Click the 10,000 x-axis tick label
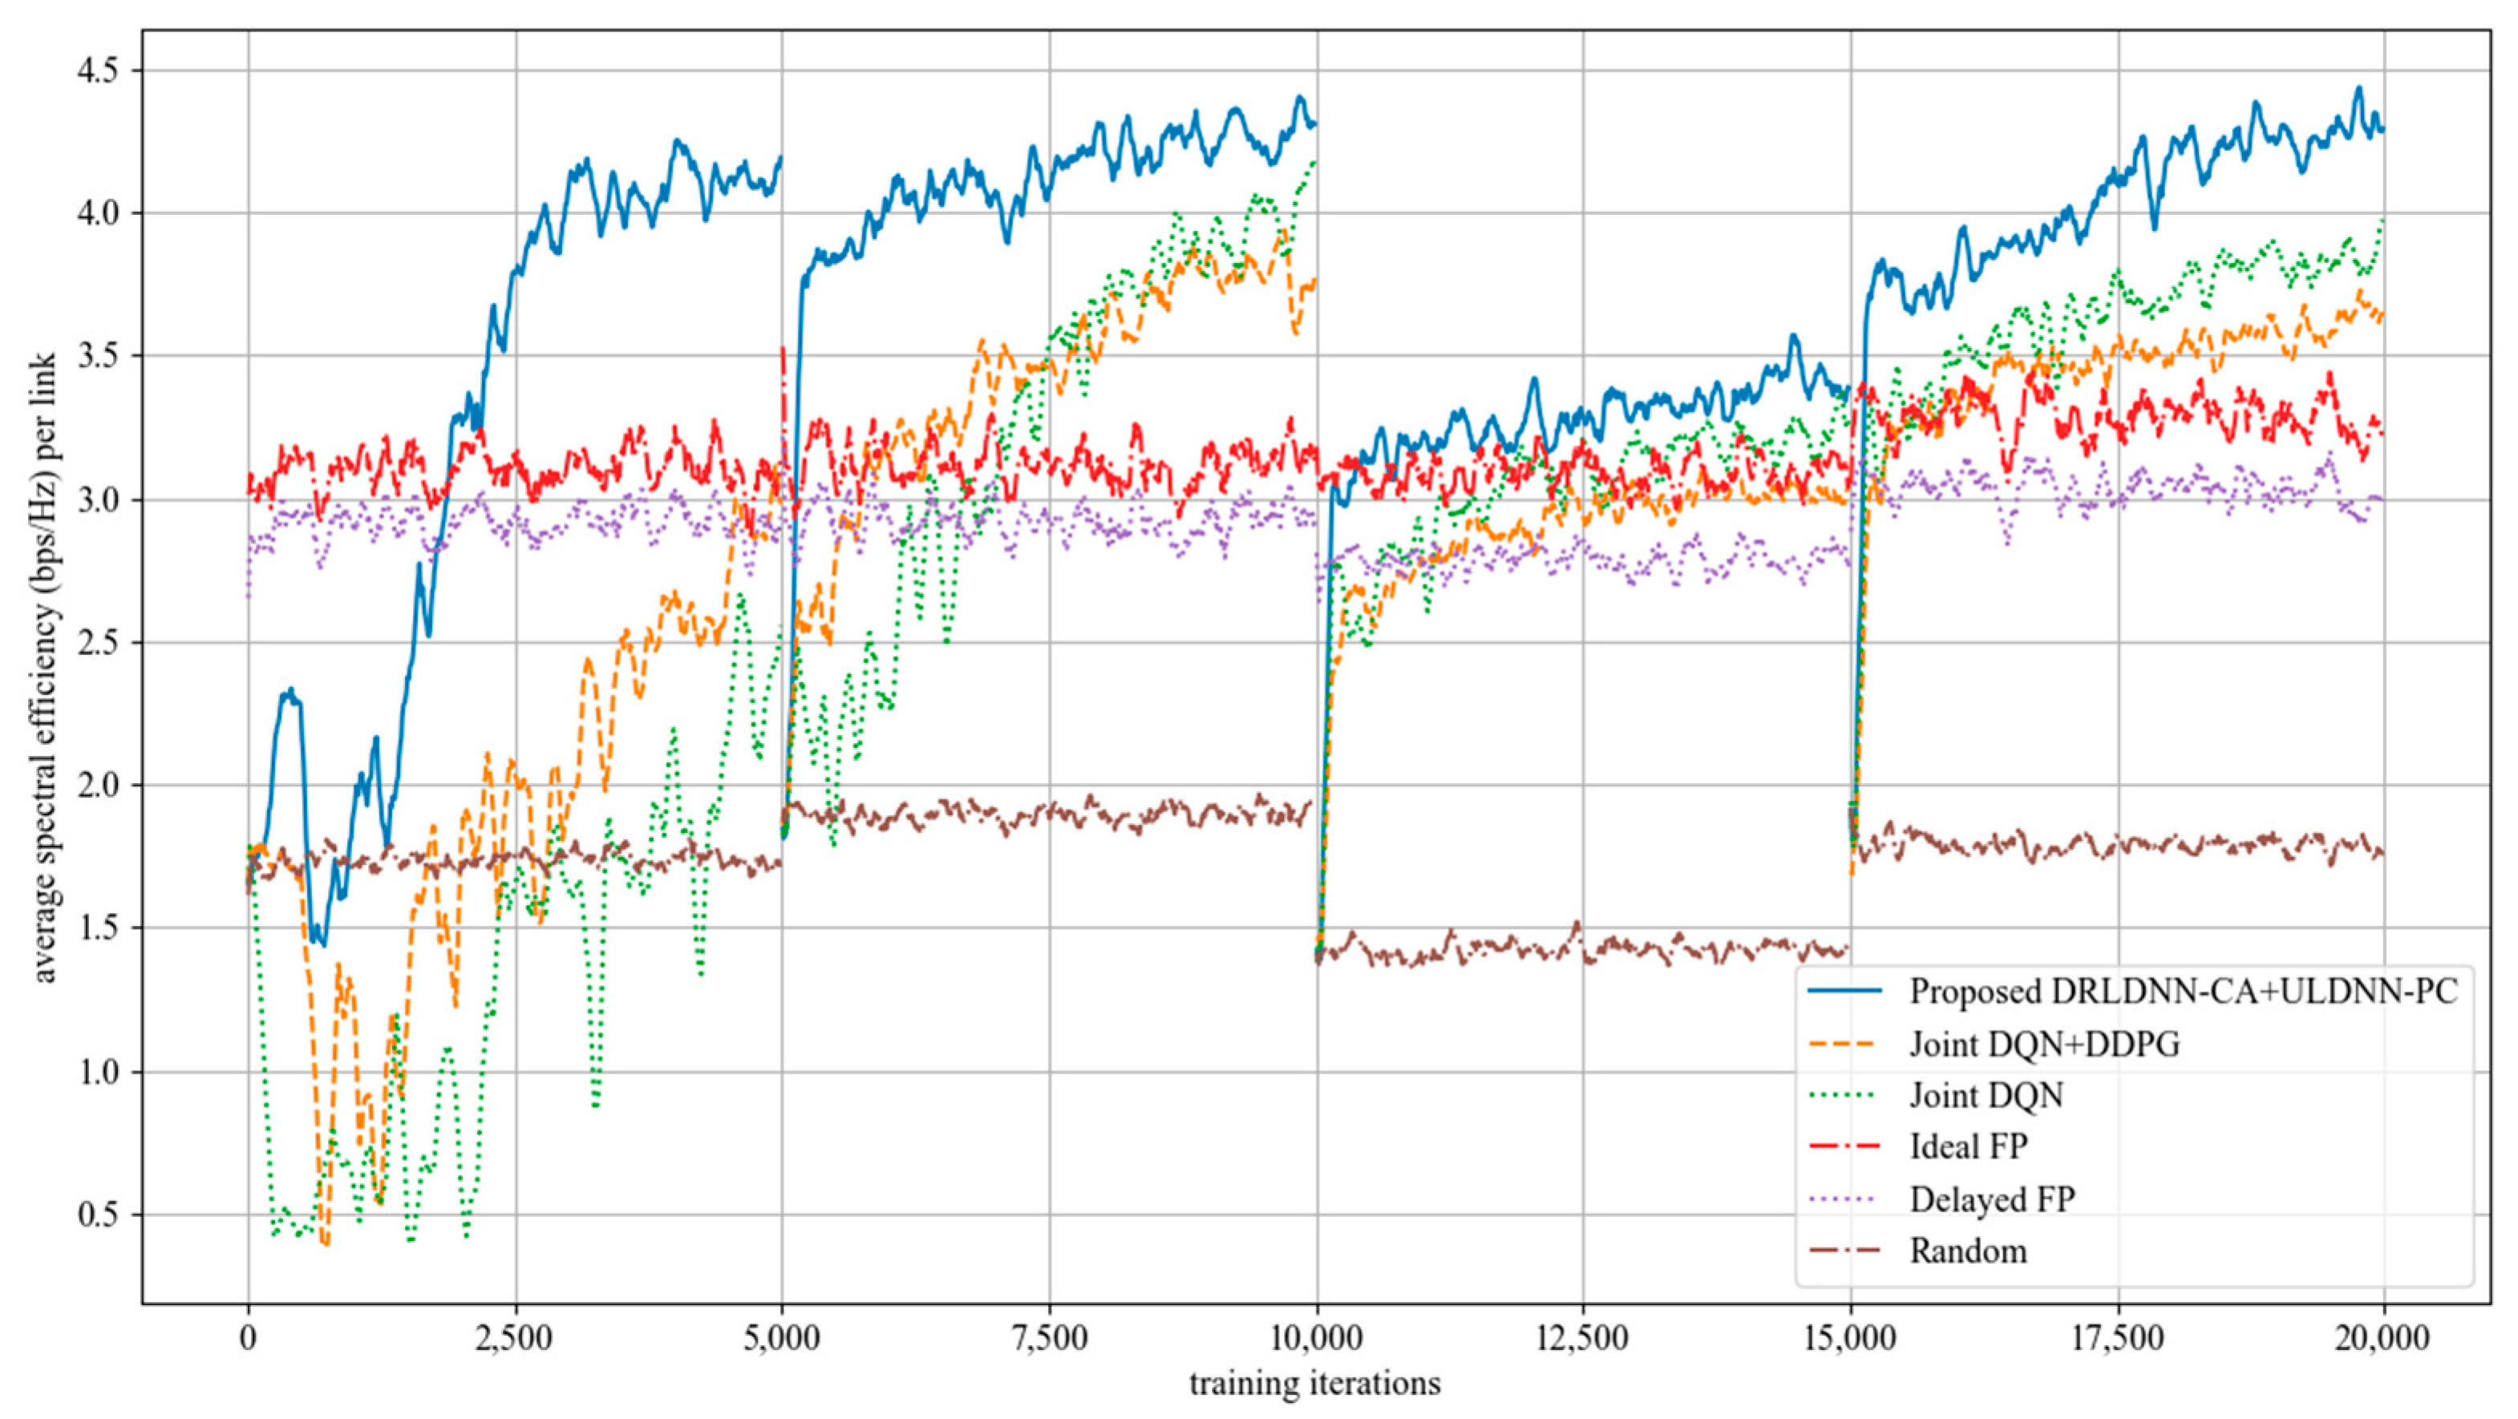 [1316, 1338]
